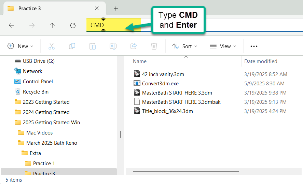Open the Practice 1 folder
Screen dimensions: 303x184
click(x=44, y=163)
